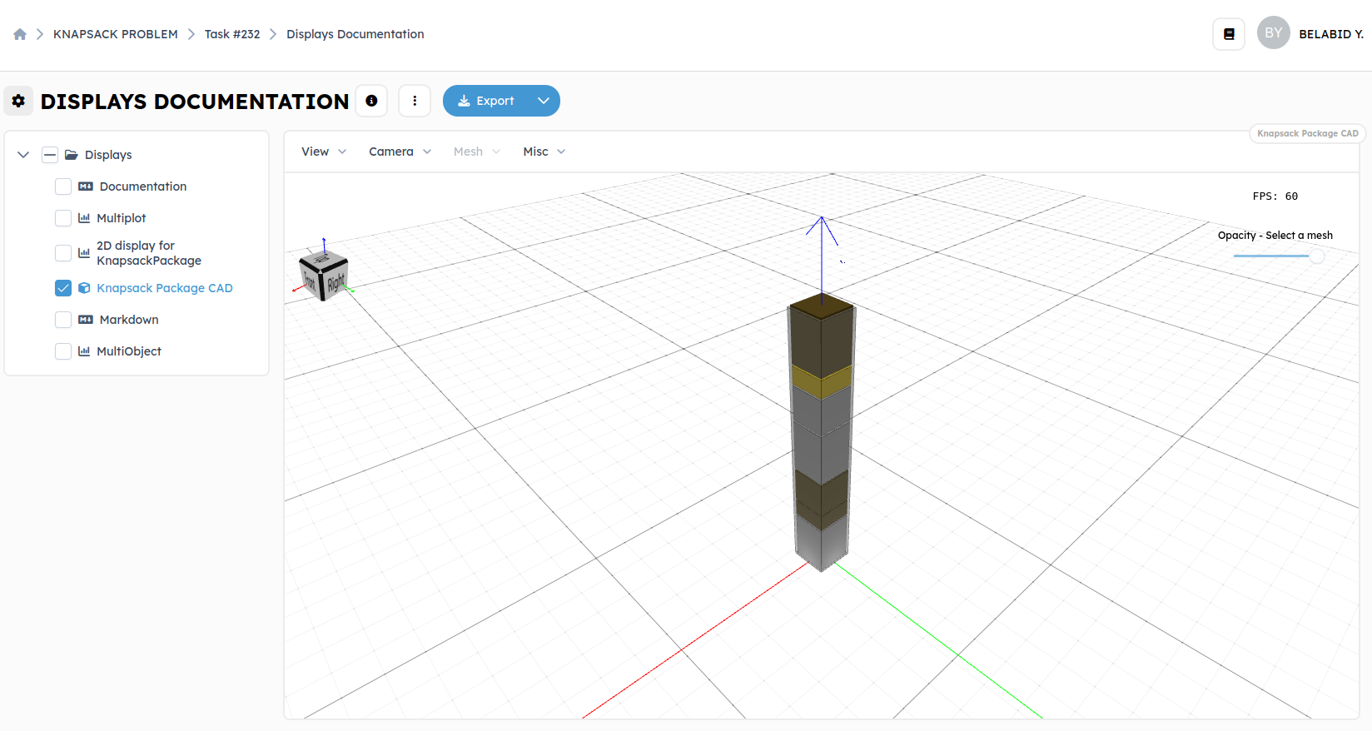The width and height of the screenshot is (1372, 731).
Task: Open the KNAPSACK PROBLEM breadcrumb link
Action: 116,34
